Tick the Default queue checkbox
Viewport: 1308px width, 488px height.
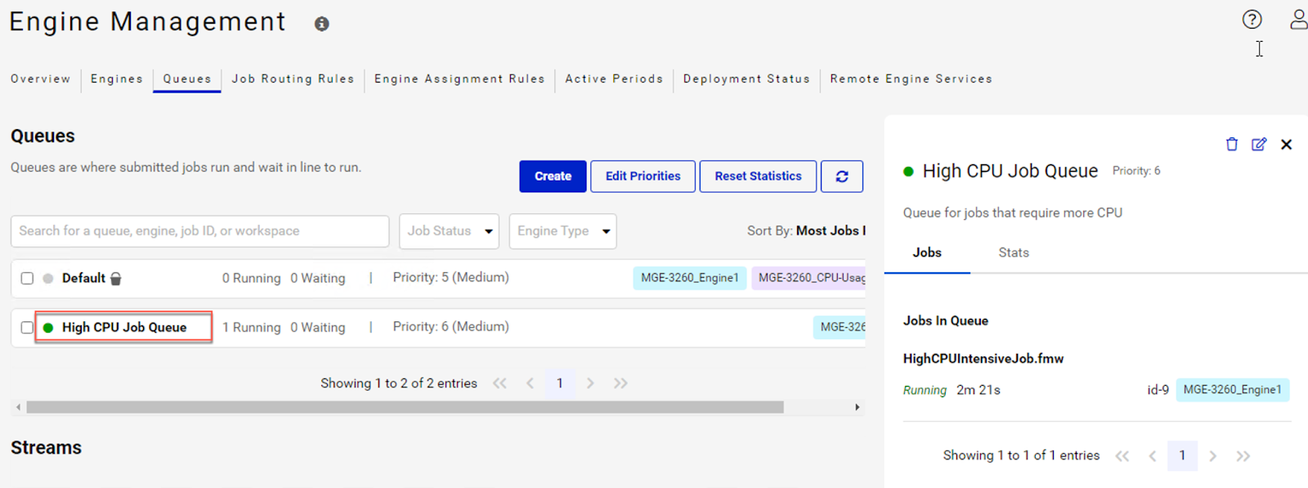pos(27,279)
